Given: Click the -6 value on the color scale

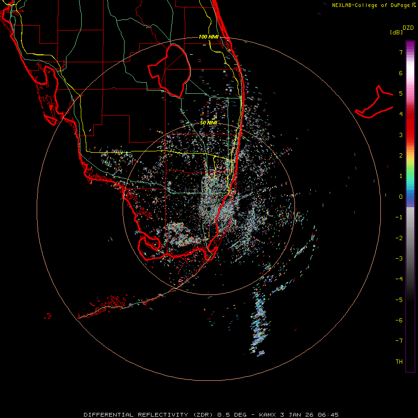Looking at the screenshot, I should pyautogui.click(x=399, y=320).
